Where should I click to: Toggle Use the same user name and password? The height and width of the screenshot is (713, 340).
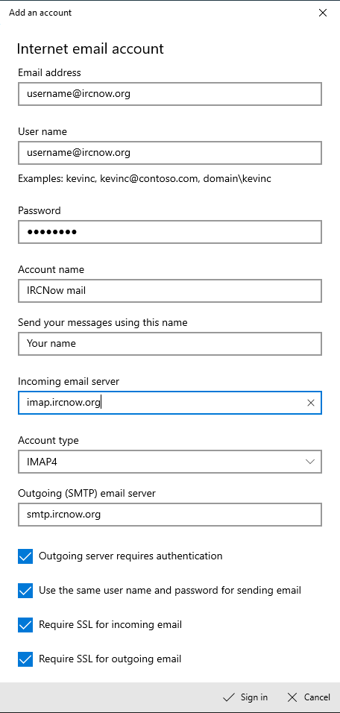tap(25, 590)
